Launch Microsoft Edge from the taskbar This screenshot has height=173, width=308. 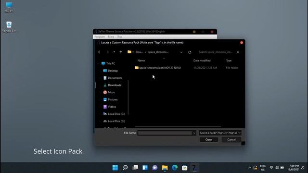pos(175,168)
